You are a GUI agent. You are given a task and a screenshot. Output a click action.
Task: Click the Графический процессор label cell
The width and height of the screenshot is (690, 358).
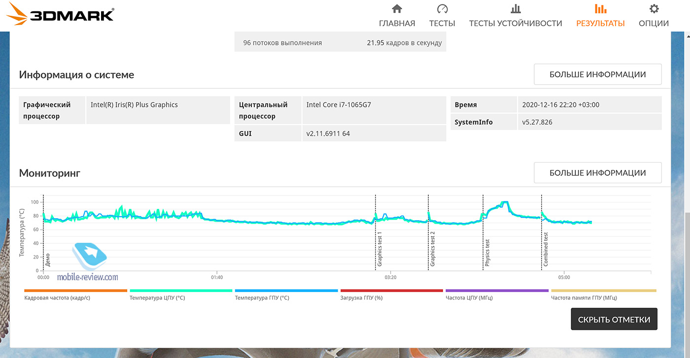click(52, 110)
